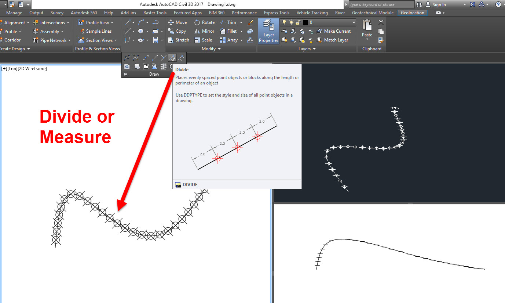
Task: Select the Move tool
Action: pos(177,22)
